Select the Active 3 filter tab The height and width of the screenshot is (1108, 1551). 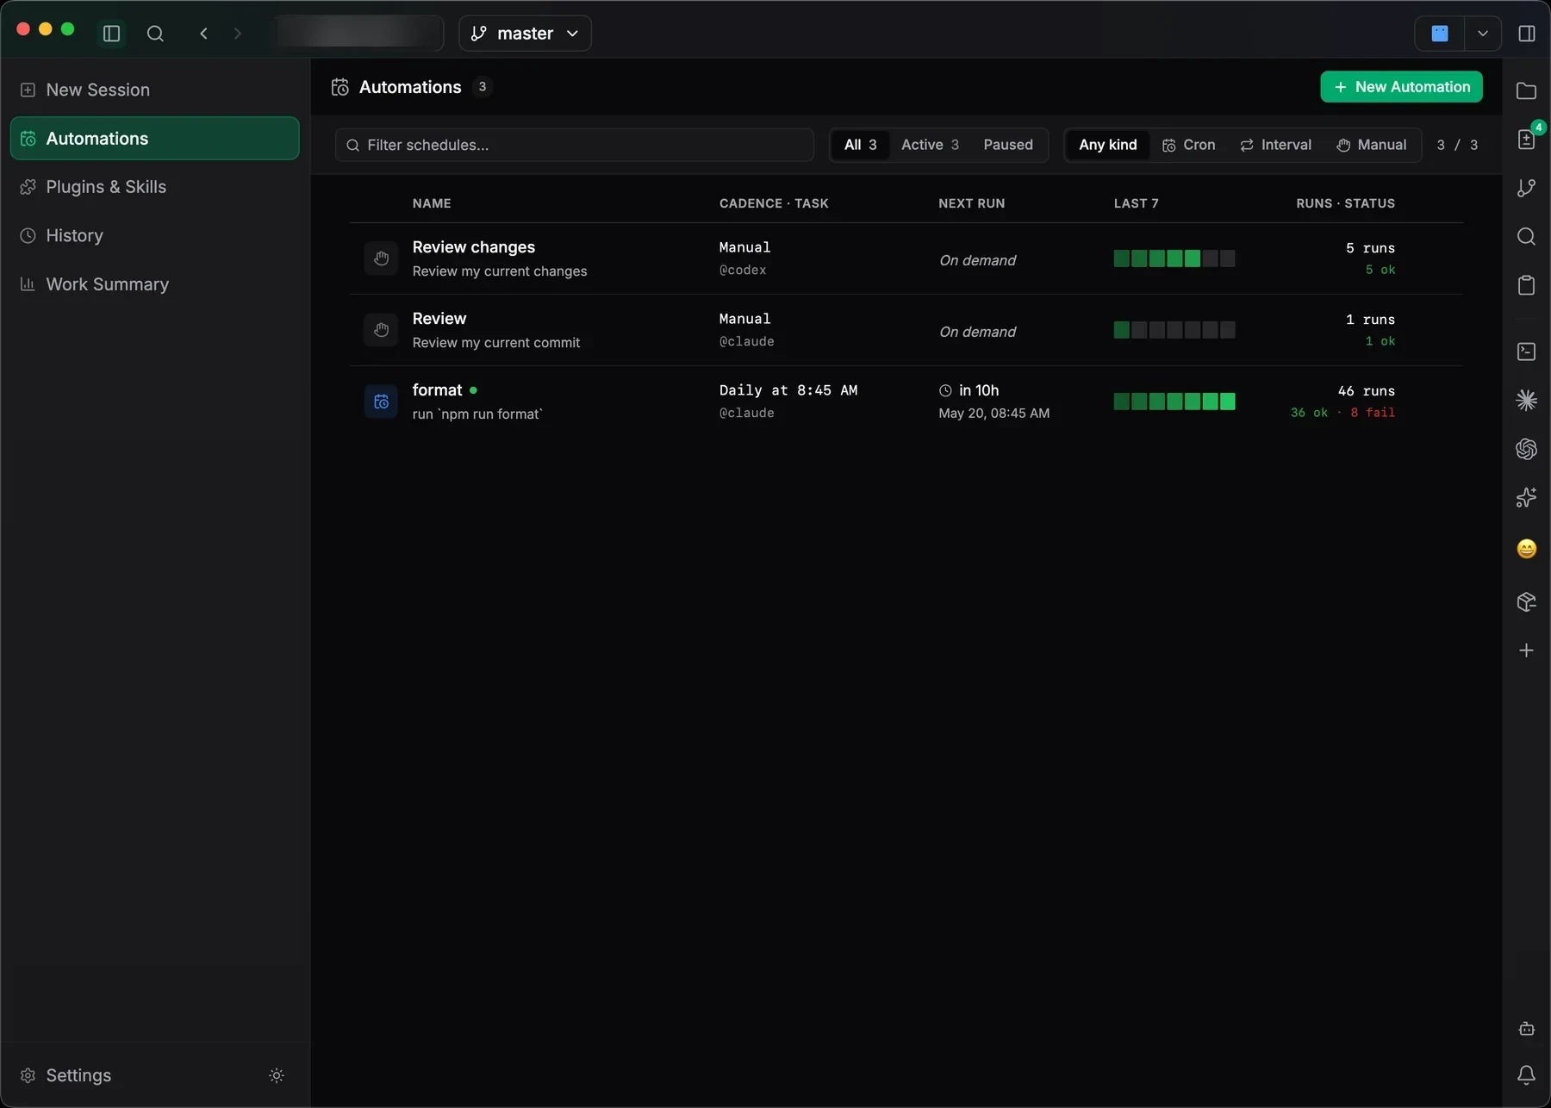[930, 145]
